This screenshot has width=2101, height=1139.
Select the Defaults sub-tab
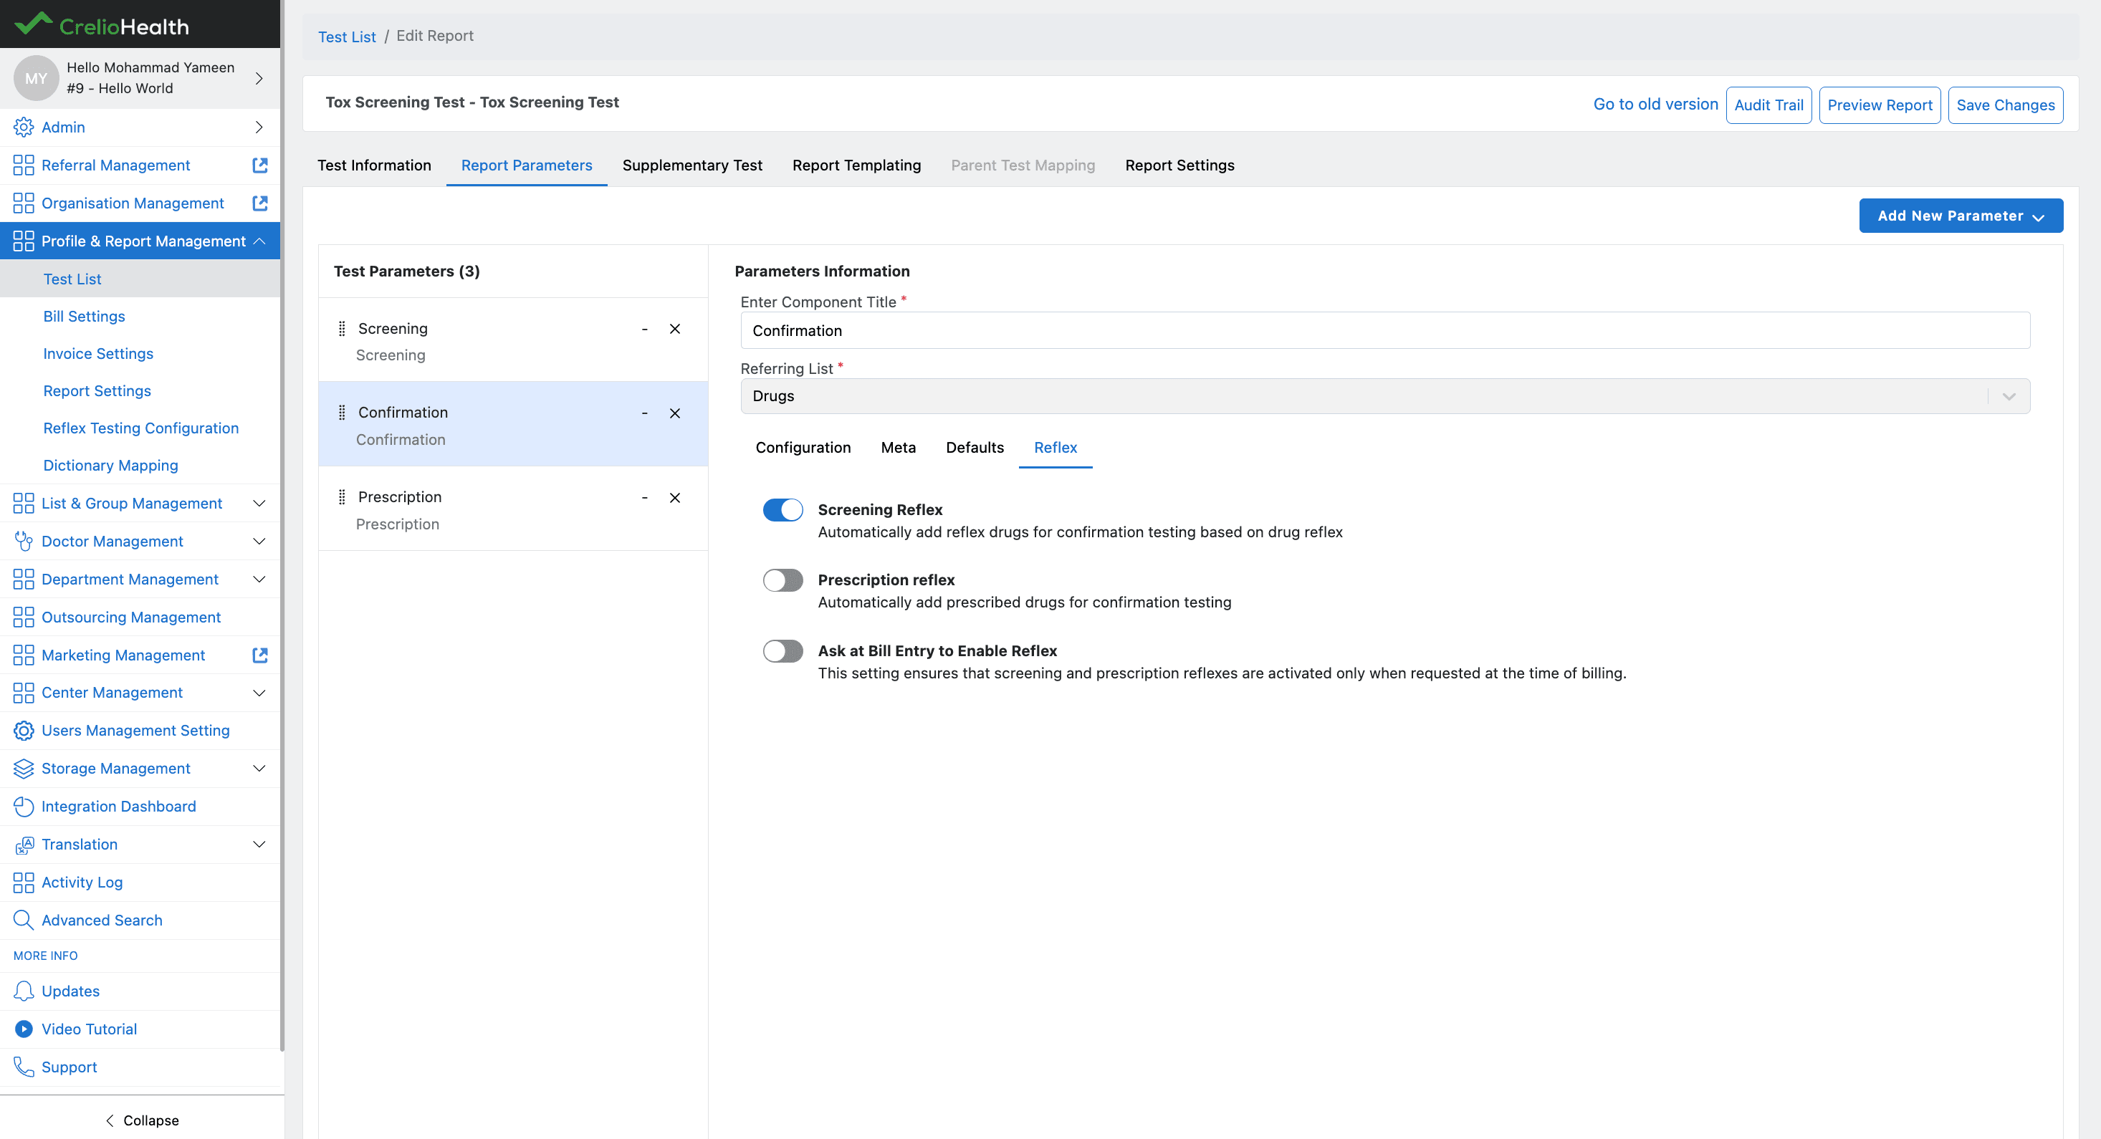pyautogui.click(x=975, y=448)
